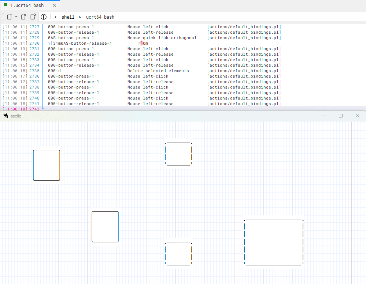Open the new-tab profile dropdown chevron
This screenshot has width=366, height=284.
(15, 16)
